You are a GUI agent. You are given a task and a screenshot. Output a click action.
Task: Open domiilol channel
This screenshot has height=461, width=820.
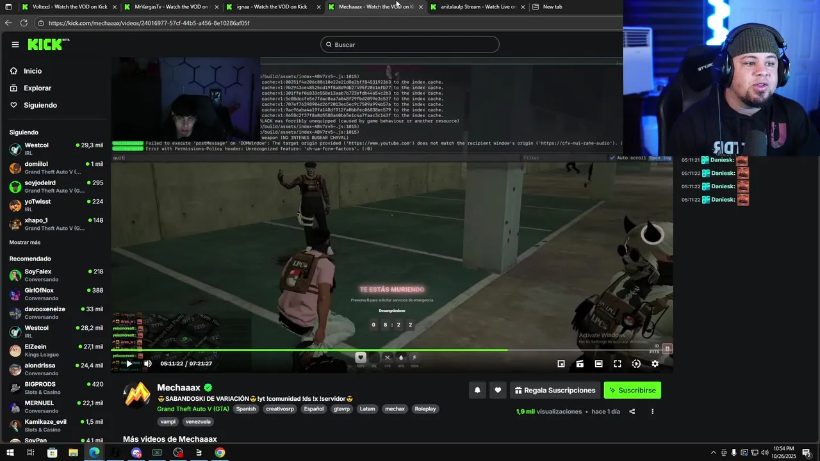point(56,168)
